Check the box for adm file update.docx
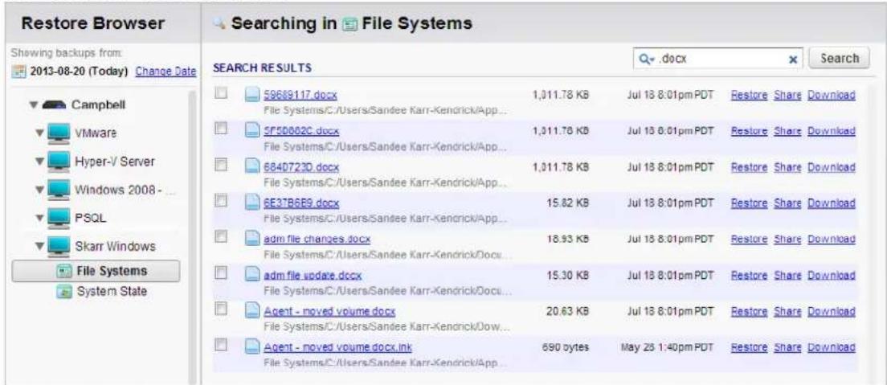 [221, 273]
